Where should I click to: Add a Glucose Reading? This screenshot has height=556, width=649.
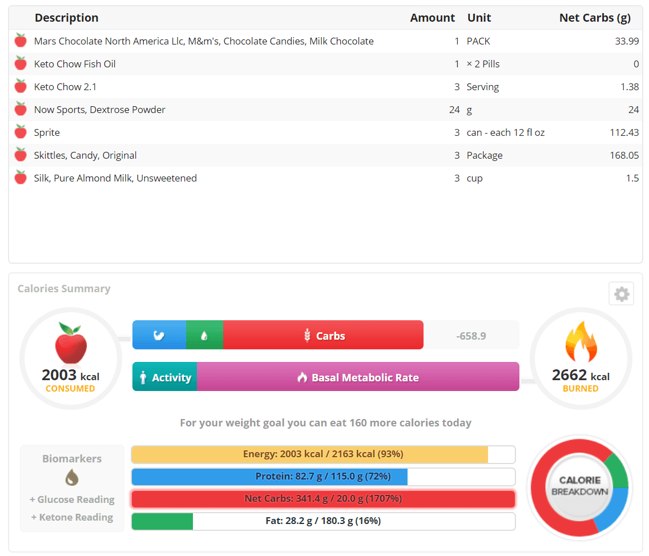coord(72,499)
